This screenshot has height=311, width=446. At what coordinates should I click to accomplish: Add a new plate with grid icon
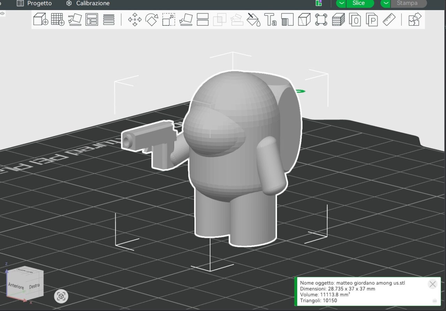point(57,19)
